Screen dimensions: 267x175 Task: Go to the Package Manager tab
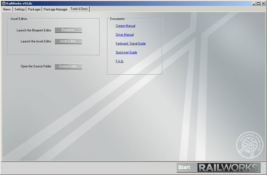click(x=55, y=9)
